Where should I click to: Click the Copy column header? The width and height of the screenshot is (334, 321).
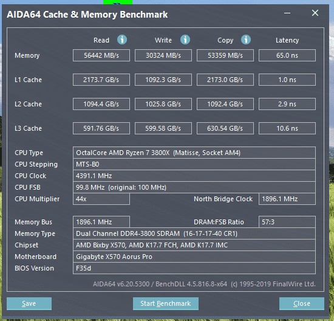tap(225, 40)
